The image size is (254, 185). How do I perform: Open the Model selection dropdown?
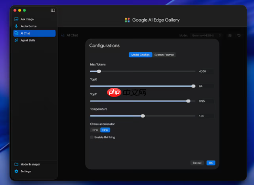206,35
